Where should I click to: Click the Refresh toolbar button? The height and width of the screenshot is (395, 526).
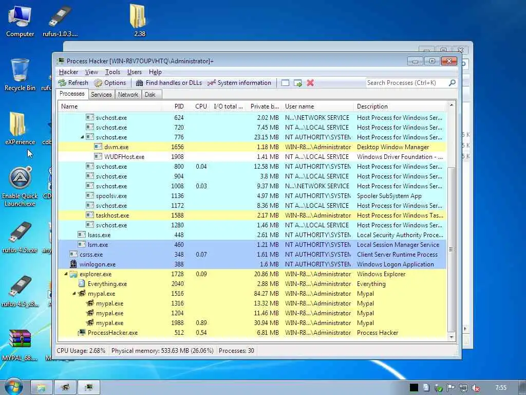coord(73,83)
